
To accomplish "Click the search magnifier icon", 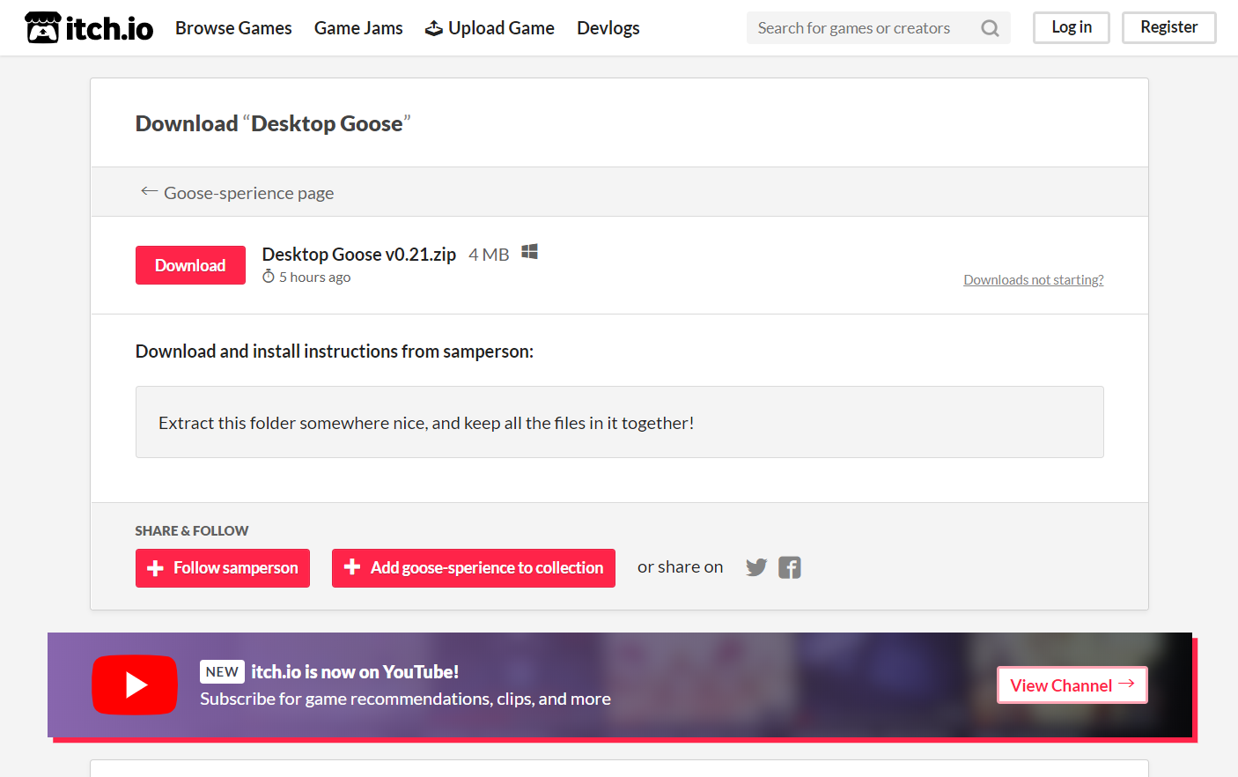I will [991, 28].
